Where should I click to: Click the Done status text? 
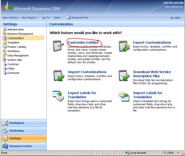4,153
